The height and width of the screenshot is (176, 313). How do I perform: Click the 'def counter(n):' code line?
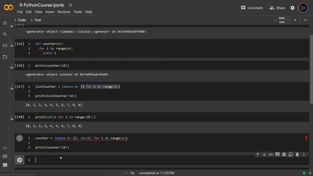49,44
